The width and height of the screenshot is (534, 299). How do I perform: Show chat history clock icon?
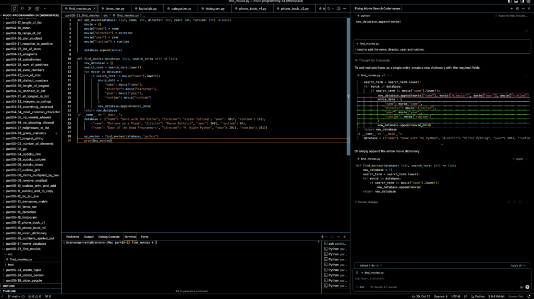tap(517, 8)
